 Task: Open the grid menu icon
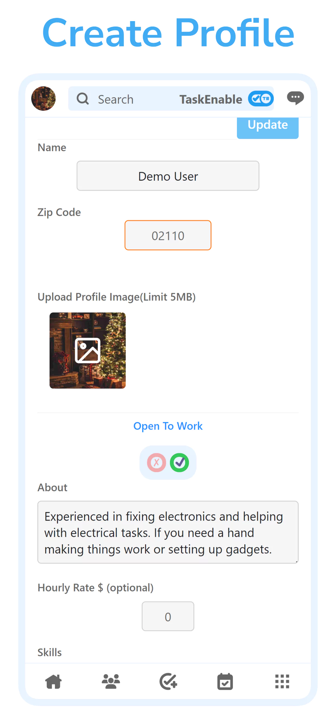(x=282, y=681)
